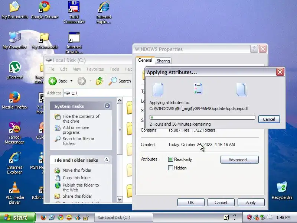This screenshot has height=223, width=297.
Task: Click Chrome icon in Quick Launch bar
Action: tap(61, 217)
